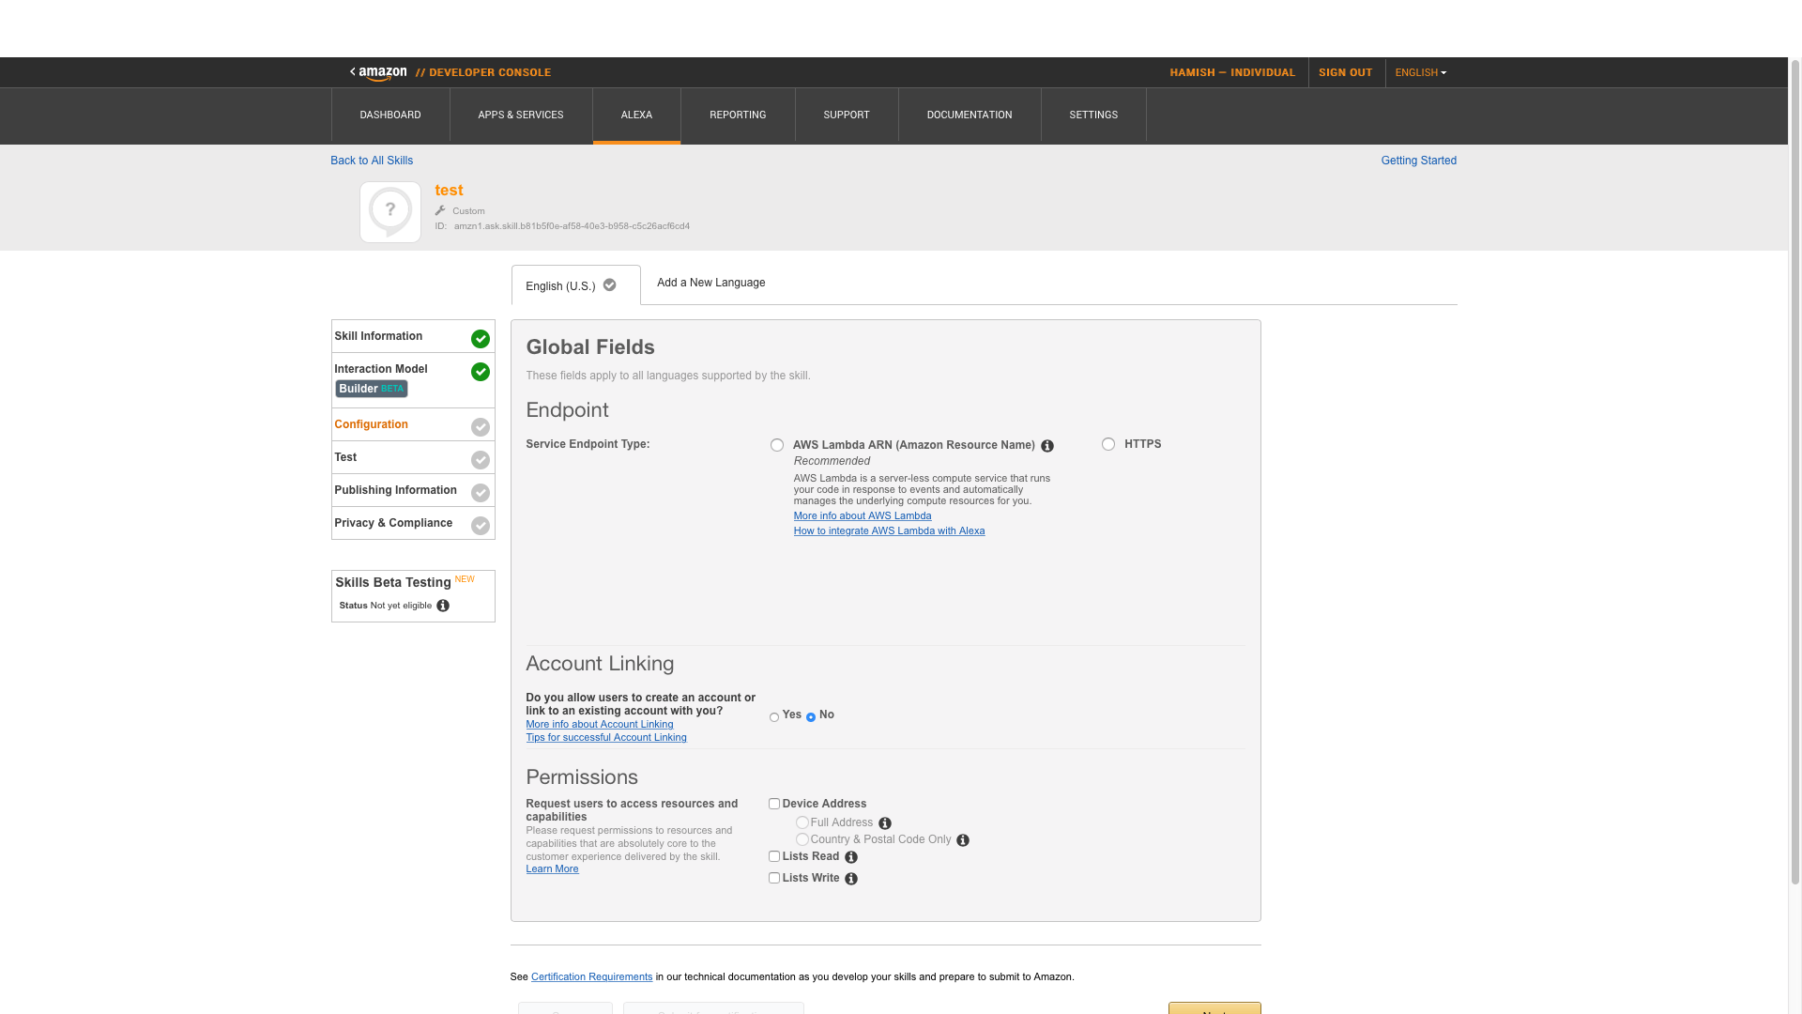Image resolution: width=1802 pixels, height=1014 pixels.
Task: Switch to English (U.S.) language tab
Action: click(575, 285)
